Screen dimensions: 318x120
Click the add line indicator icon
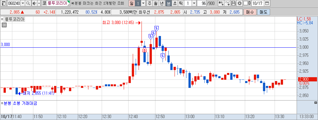click(x=228, y=3)
